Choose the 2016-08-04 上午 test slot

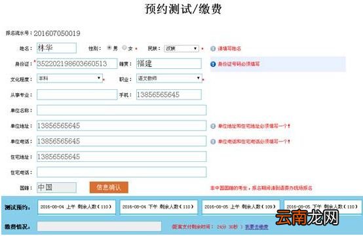pos(77,207)
